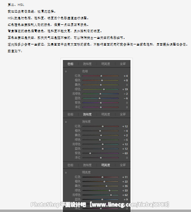Click the 浅绿色 label in the hue section
This screenshot has width=191, height=212.
[x=76, y=94]
